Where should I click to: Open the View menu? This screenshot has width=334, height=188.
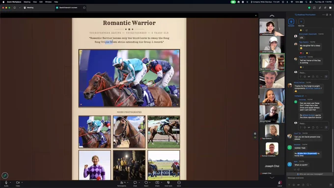click(35, 2)
